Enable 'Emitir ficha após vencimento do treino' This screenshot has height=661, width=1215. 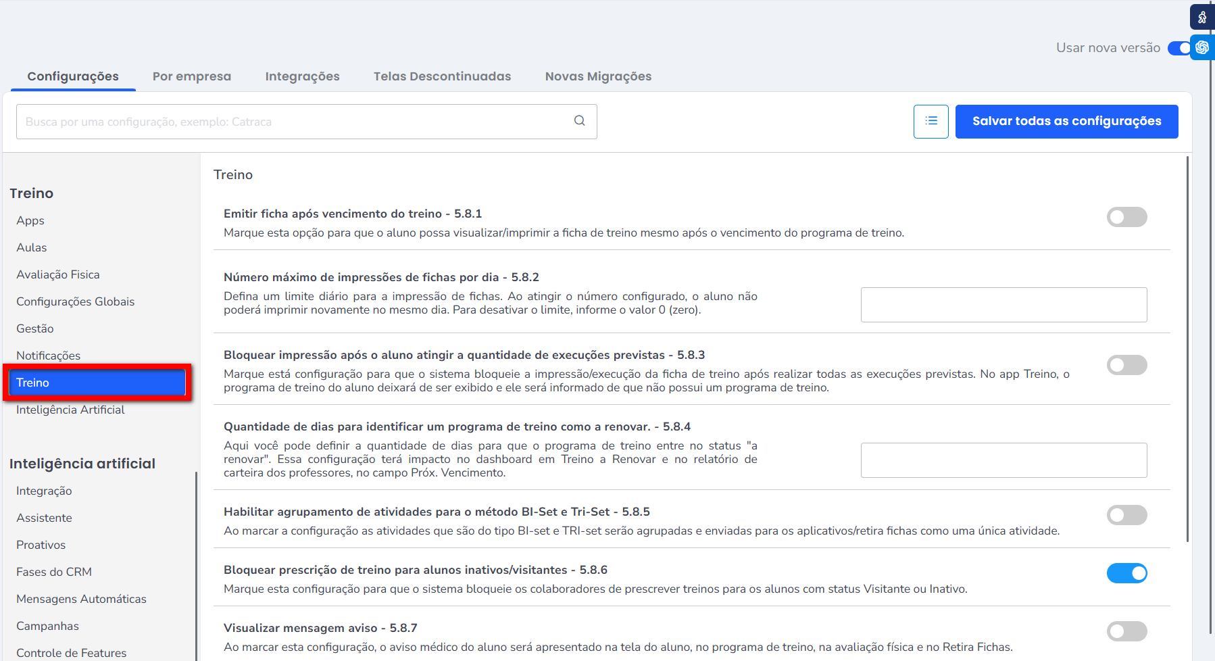tap(1126, 217)
